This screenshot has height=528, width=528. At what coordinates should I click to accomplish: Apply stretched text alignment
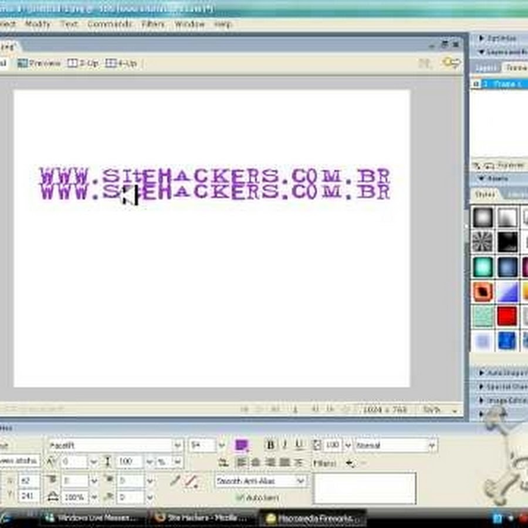tap(299, 463)
